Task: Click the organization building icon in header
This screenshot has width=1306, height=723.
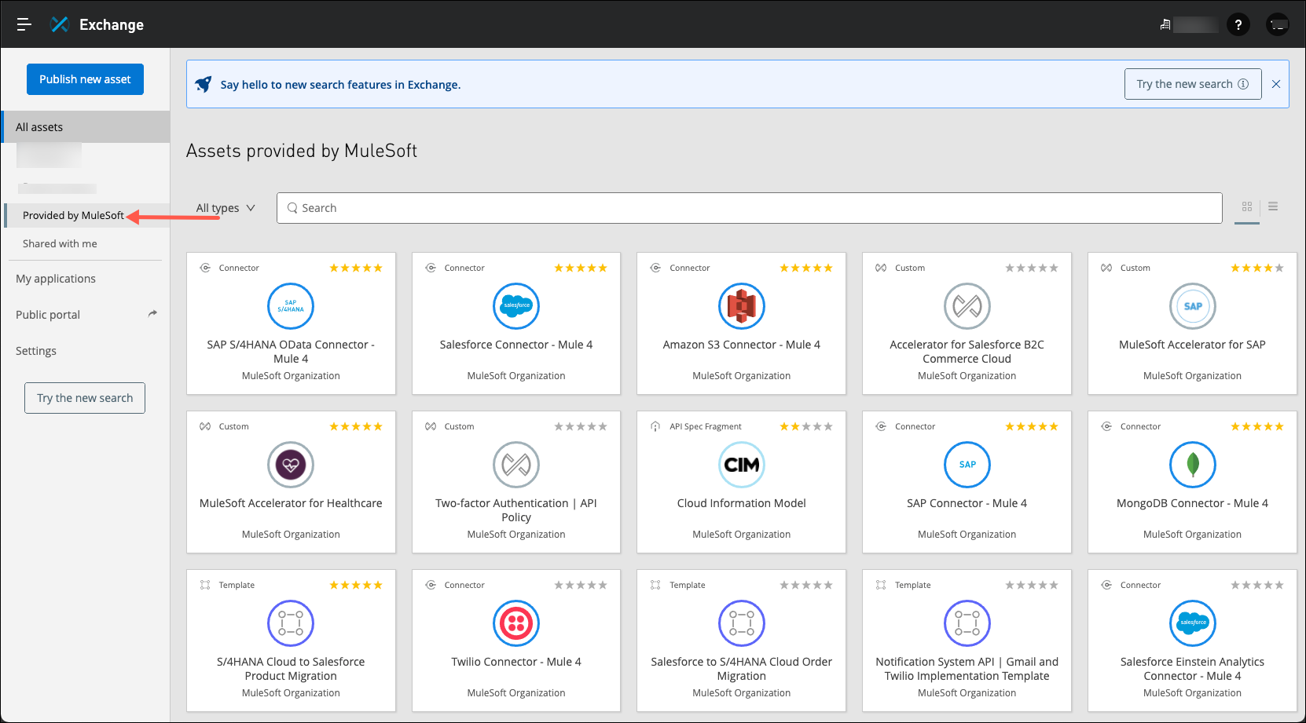Action: click(1165, 25)
